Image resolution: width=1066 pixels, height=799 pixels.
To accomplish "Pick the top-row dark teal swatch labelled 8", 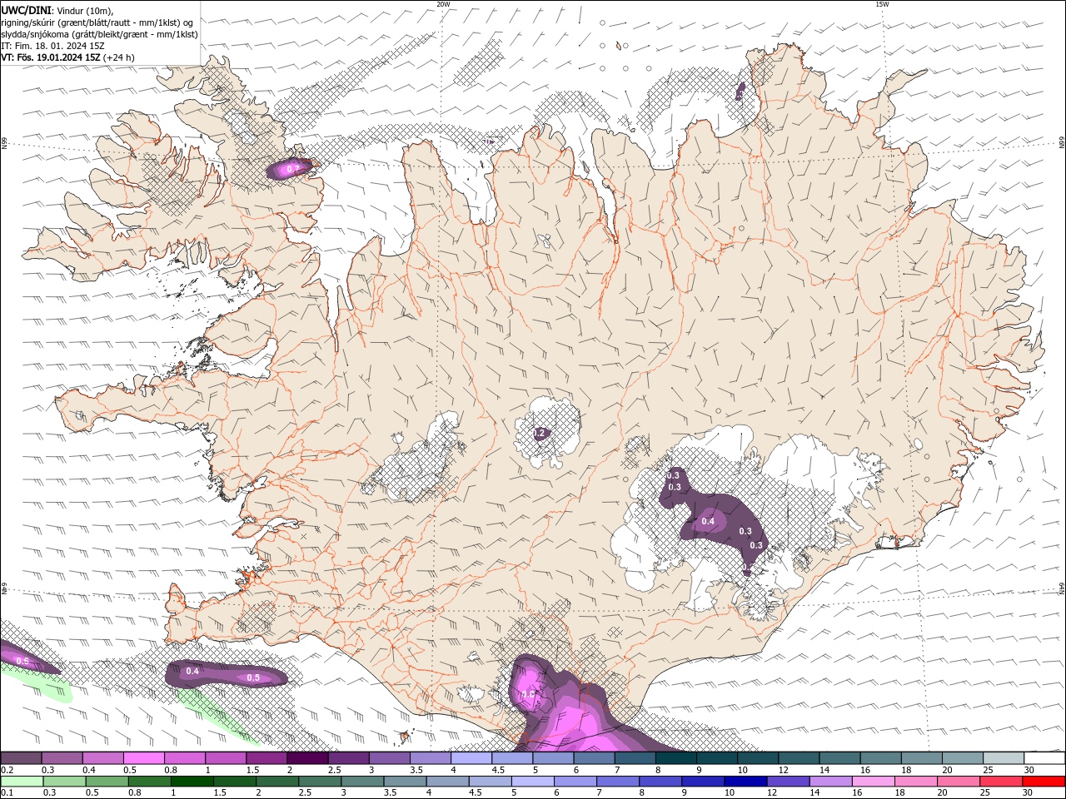I will pyautogui.click(x=675, y=758).
